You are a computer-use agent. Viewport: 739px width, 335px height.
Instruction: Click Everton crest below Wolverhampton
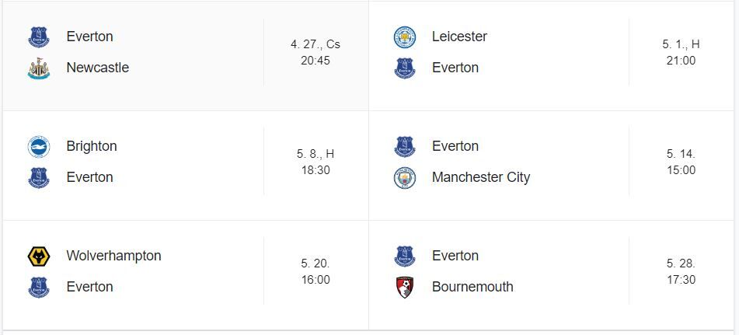tap(39, 287)
